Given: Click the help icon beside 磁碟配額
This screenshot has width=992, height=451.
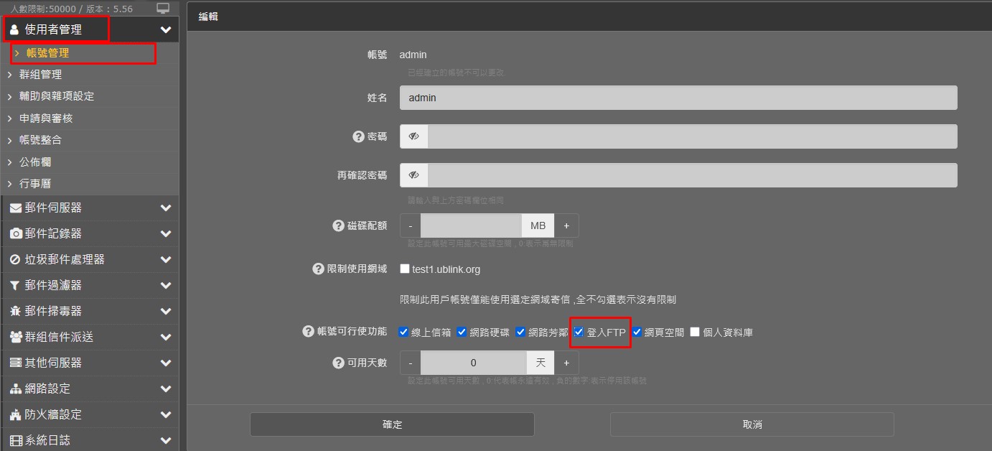Looking at the screenshot, I should tap(339, 225).
